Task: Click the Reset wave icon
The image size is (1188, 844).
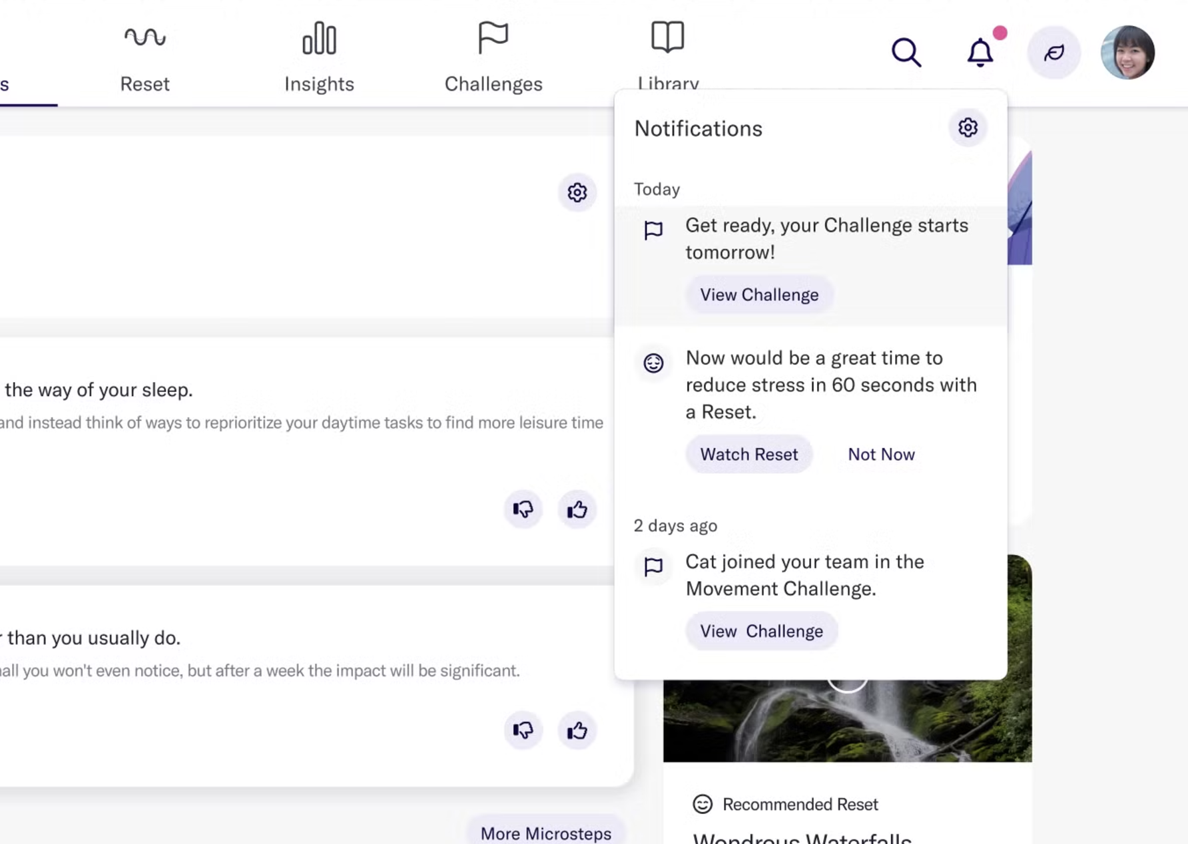Action: coord(145,37)
